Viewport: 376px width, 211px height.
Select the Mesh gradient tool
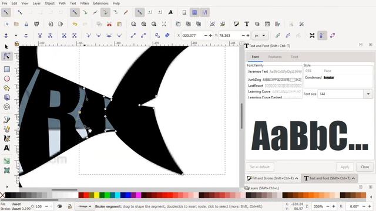click(x=6, y=171)
